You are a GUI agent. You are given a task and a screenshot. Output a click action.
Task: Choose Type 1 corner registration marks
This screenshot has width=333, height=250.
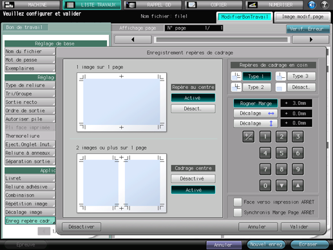(x=256, y=76)
